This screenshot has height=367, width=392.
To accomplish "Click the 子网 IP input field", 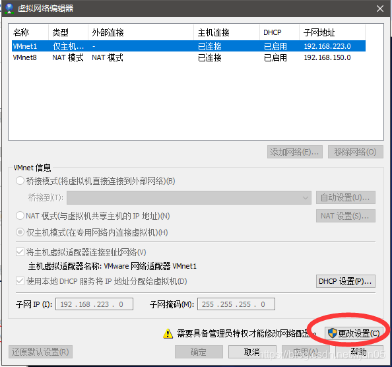I will [94, 304].
